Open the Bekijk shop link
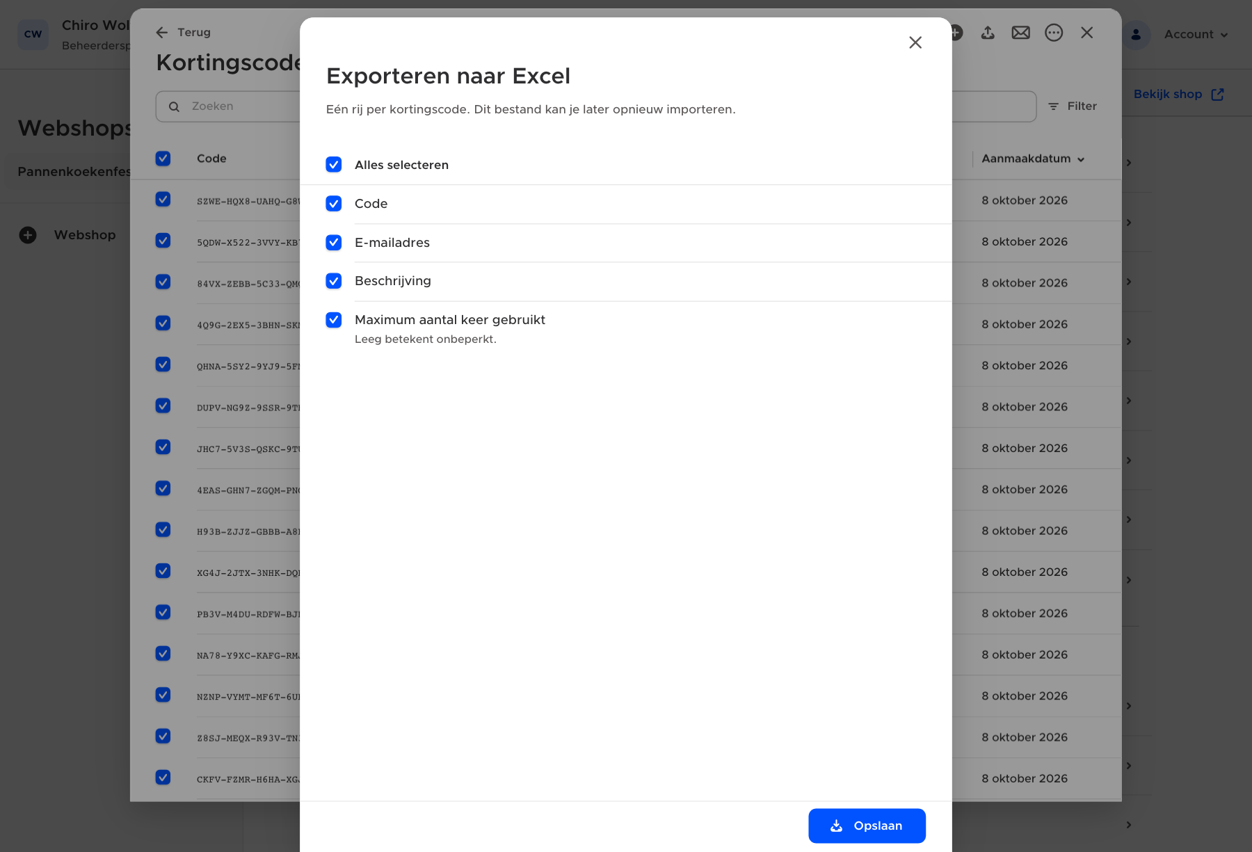 [1178, 95]
